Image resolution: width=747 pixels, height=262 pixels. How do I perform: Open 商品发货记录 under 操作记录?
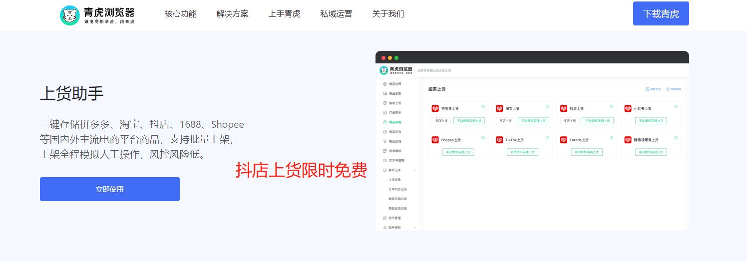coord(397,209)
